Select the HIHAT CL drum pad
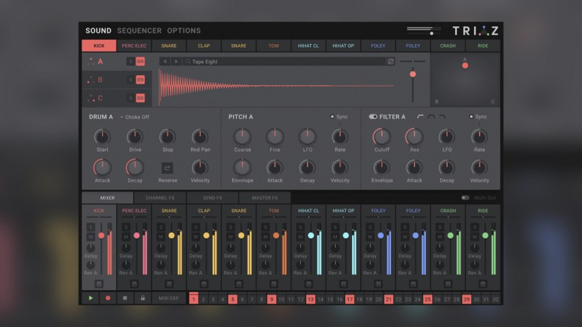The image size is (582, 327). pos(308,46)
